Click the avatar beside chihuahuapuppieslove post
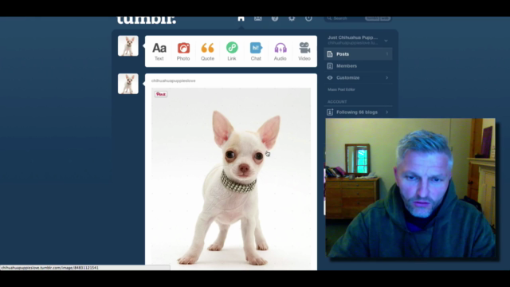The height and width of the screenshot is (287, 510). tap(128, 84)
